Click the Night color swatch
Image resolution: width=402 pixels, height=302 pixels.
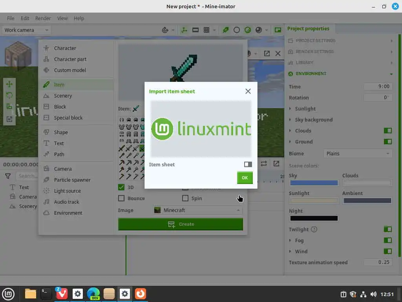pyautogui.click(x=314, y=218)
